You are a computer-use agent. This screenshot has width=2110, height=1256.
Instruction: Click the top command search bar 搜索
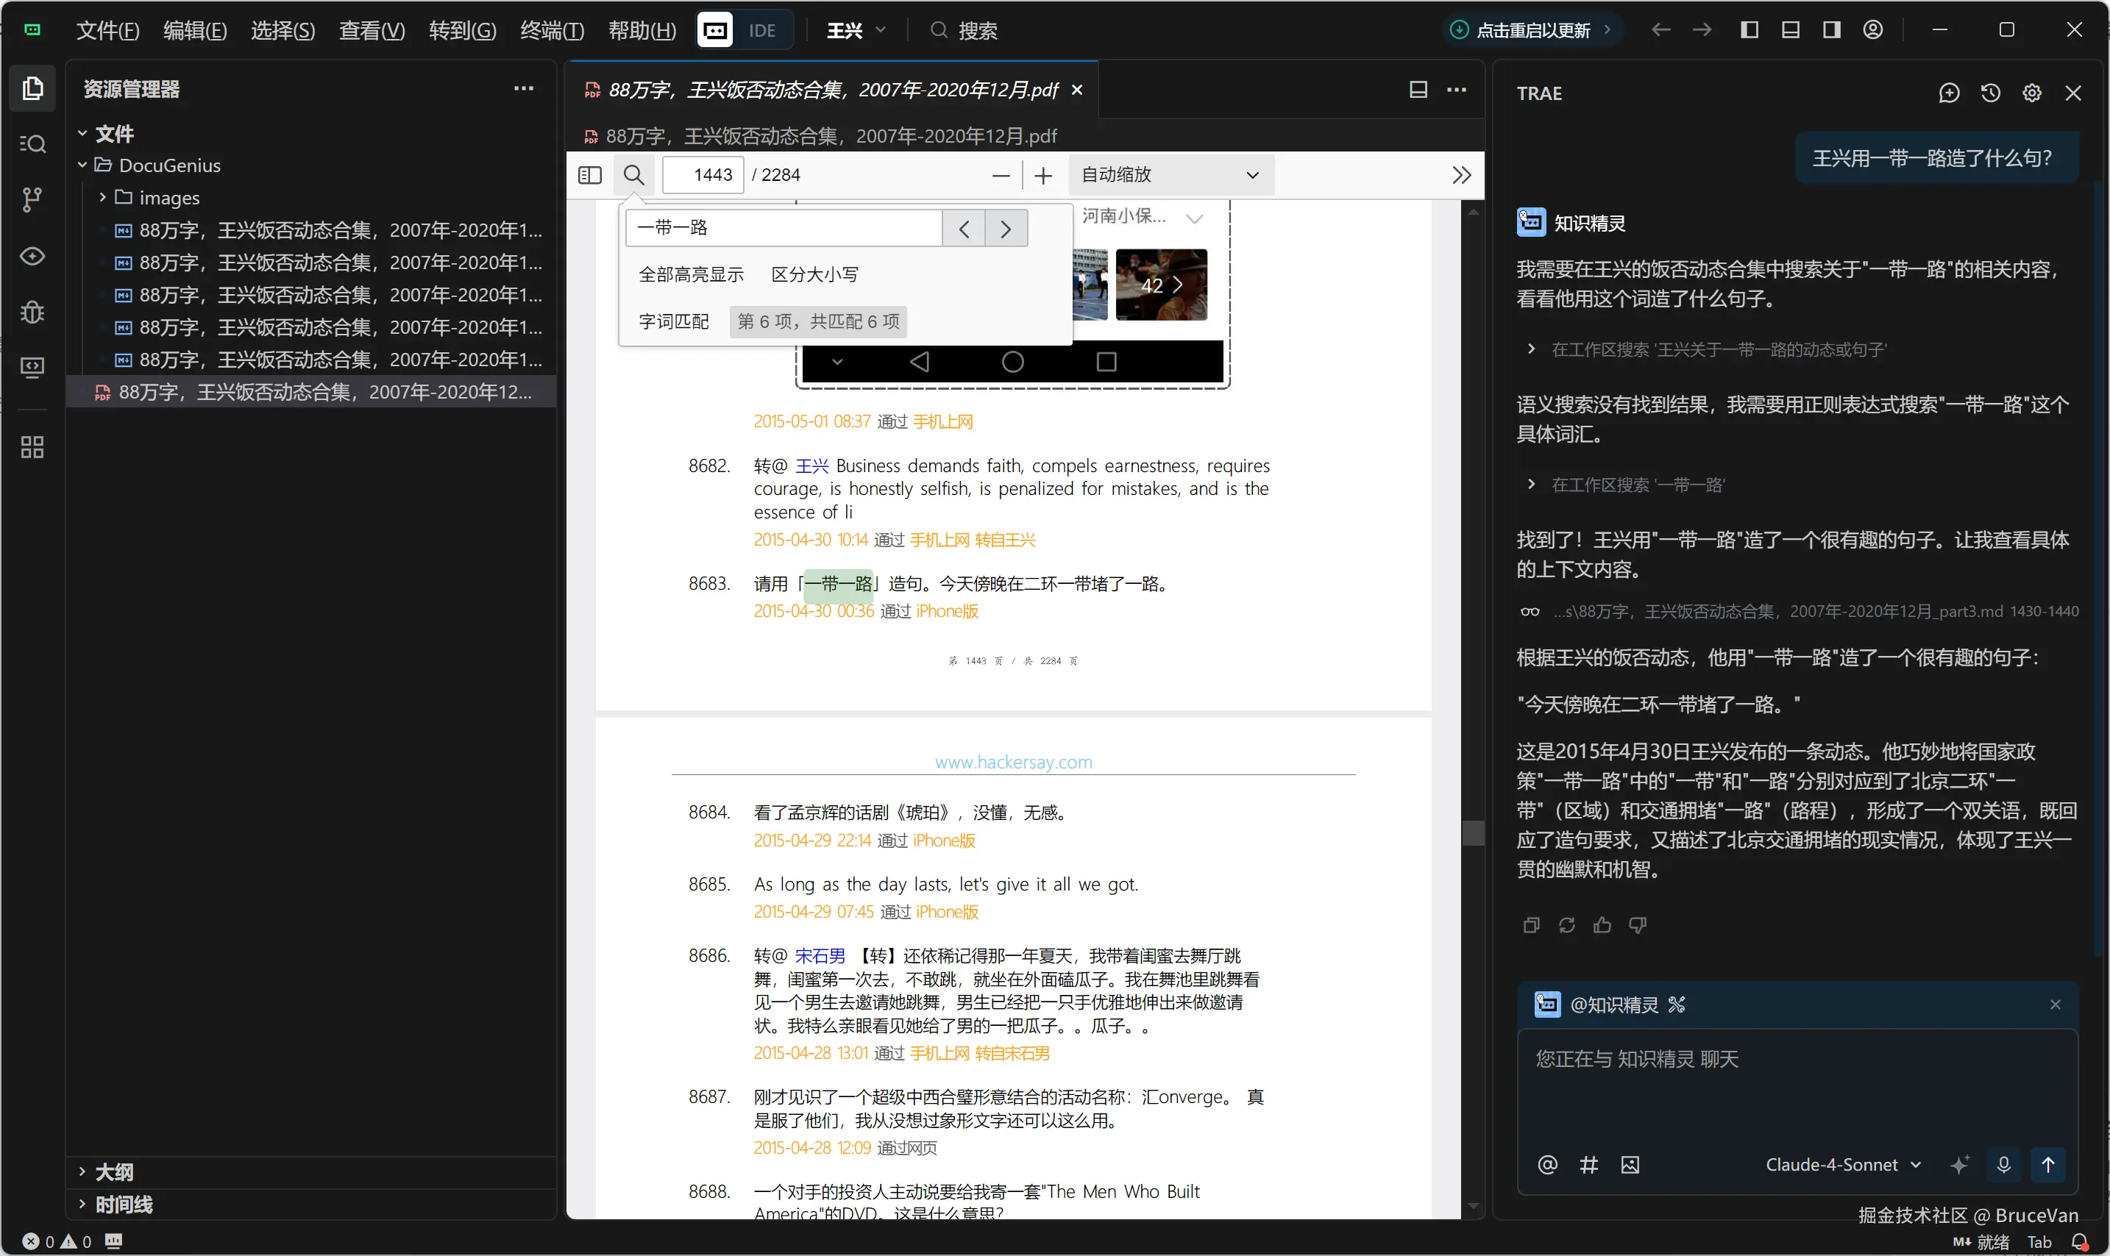pos(965,30)
